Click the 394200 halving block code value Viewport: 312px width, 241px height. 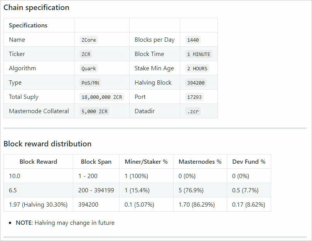196,83
